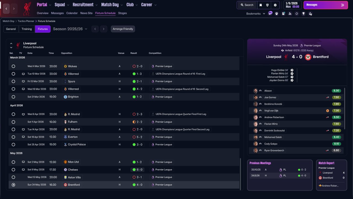Expand the Bookmarks dropdown
The image size is (353, 199).
(256, 14)
